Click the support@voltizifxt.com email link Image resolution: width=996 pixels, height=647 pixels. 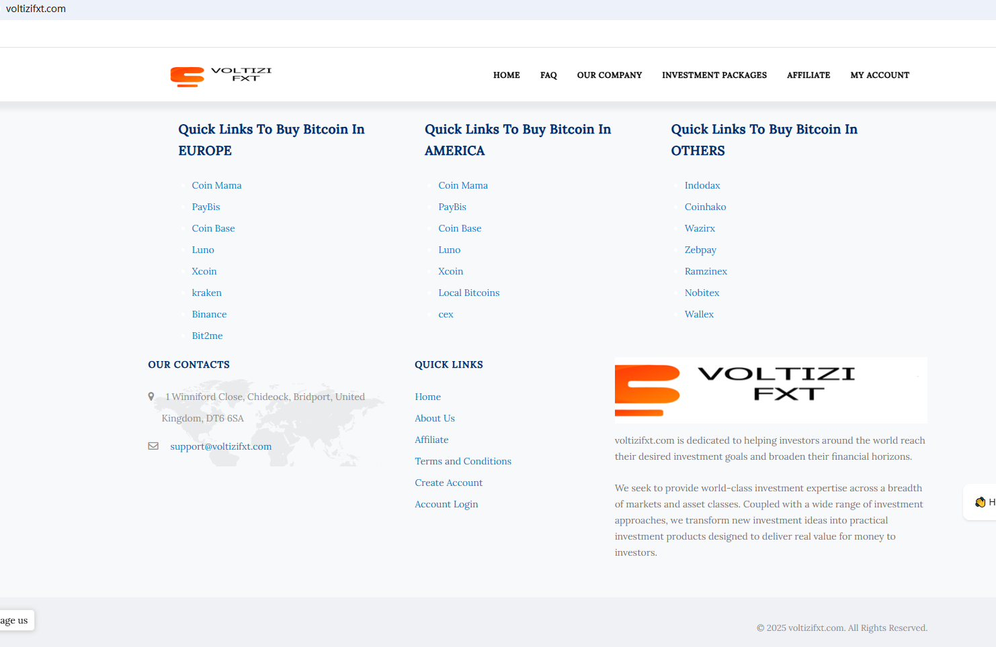pos(221,446)
